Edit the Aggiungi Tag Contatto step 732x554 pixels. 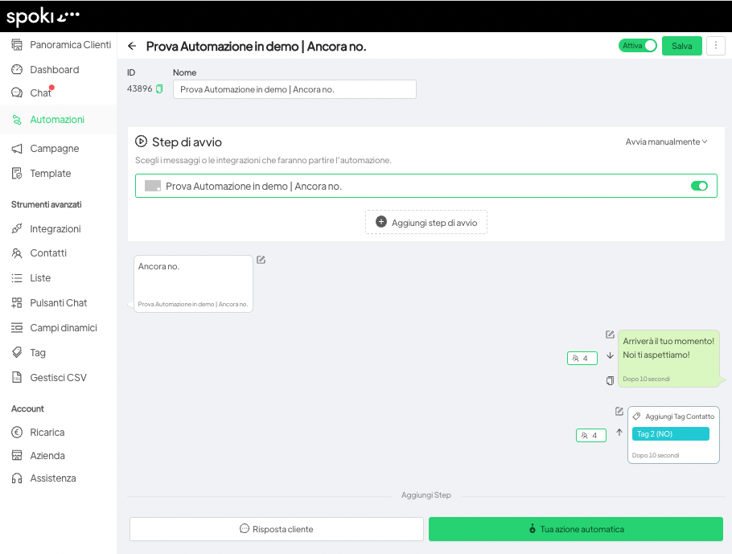(x=619, y=412)
